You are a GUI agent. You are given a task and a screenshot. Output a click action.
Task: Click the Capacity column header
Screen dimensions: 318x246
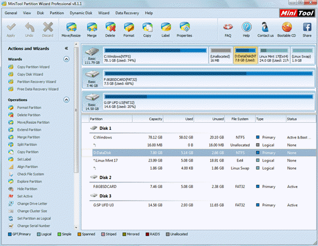point(148,119)
